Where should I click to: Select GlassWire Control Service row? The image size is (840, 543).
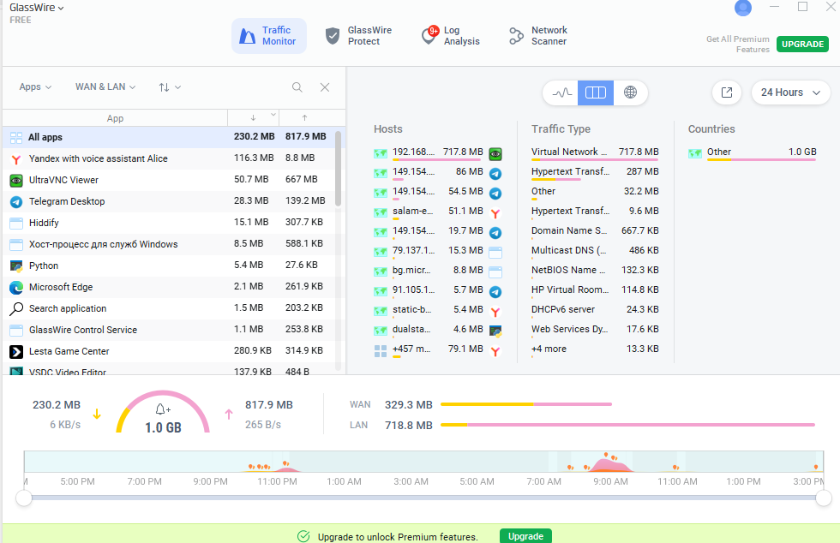pos(169,330)
